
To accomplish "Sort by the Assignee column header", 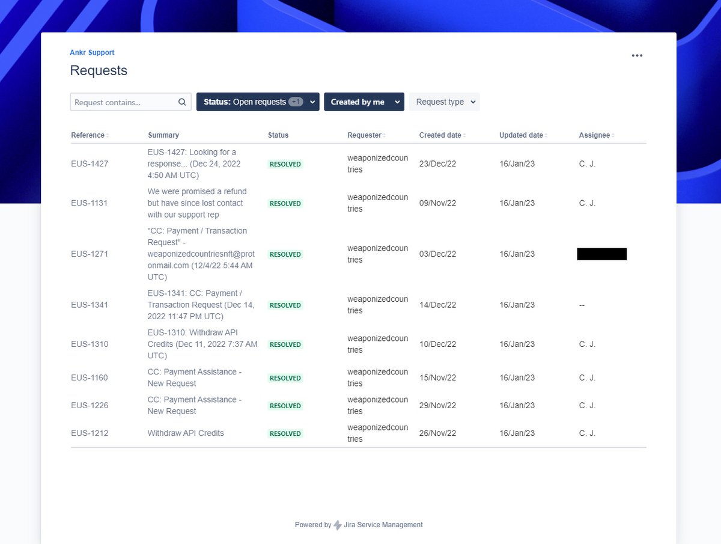I will (596, 135).
